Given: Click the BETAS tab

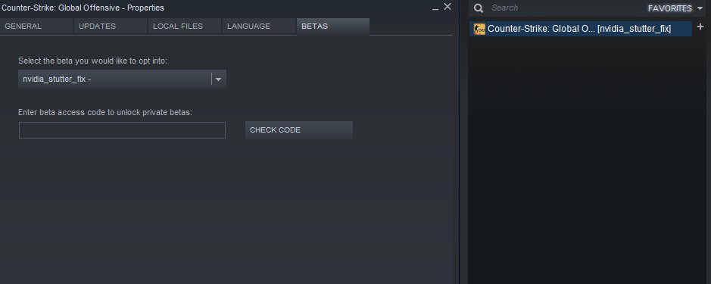Looking at the screenshot, I should pyautogui.click(x=333, y=27).
